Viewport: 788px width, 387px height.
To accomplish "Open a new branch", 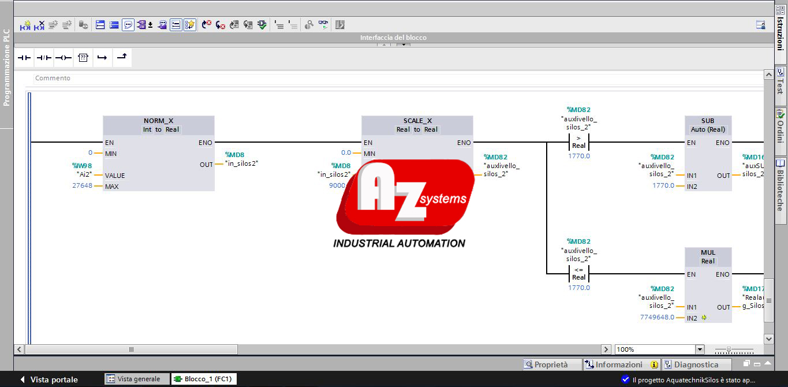I will (x=102, y=58).
